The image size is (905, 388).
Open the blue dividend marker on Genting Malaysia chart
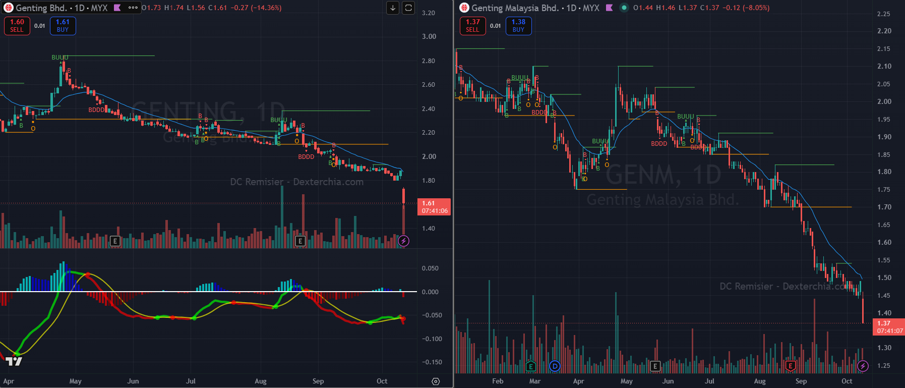555,366
